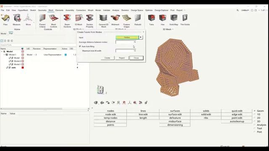This screenshot has height=151, width=269.
Task: Click the Maximum hole fill width field
Action: point(126,51)
